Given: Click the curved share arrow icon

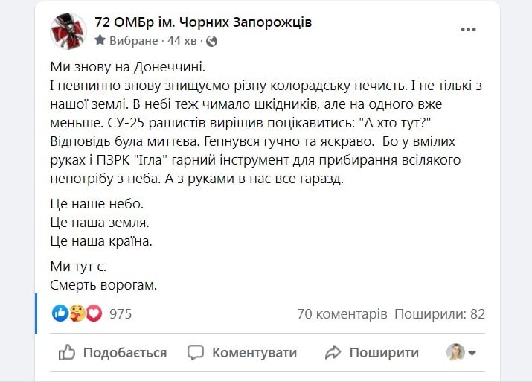Looking at the screenshot, I should [333, 352].
